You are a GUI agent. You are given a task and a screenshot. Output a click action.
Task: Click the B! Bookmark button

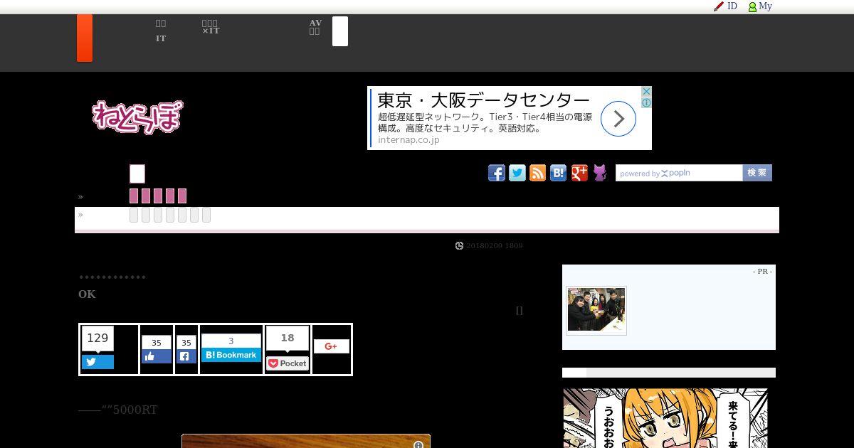coord(231,355)
